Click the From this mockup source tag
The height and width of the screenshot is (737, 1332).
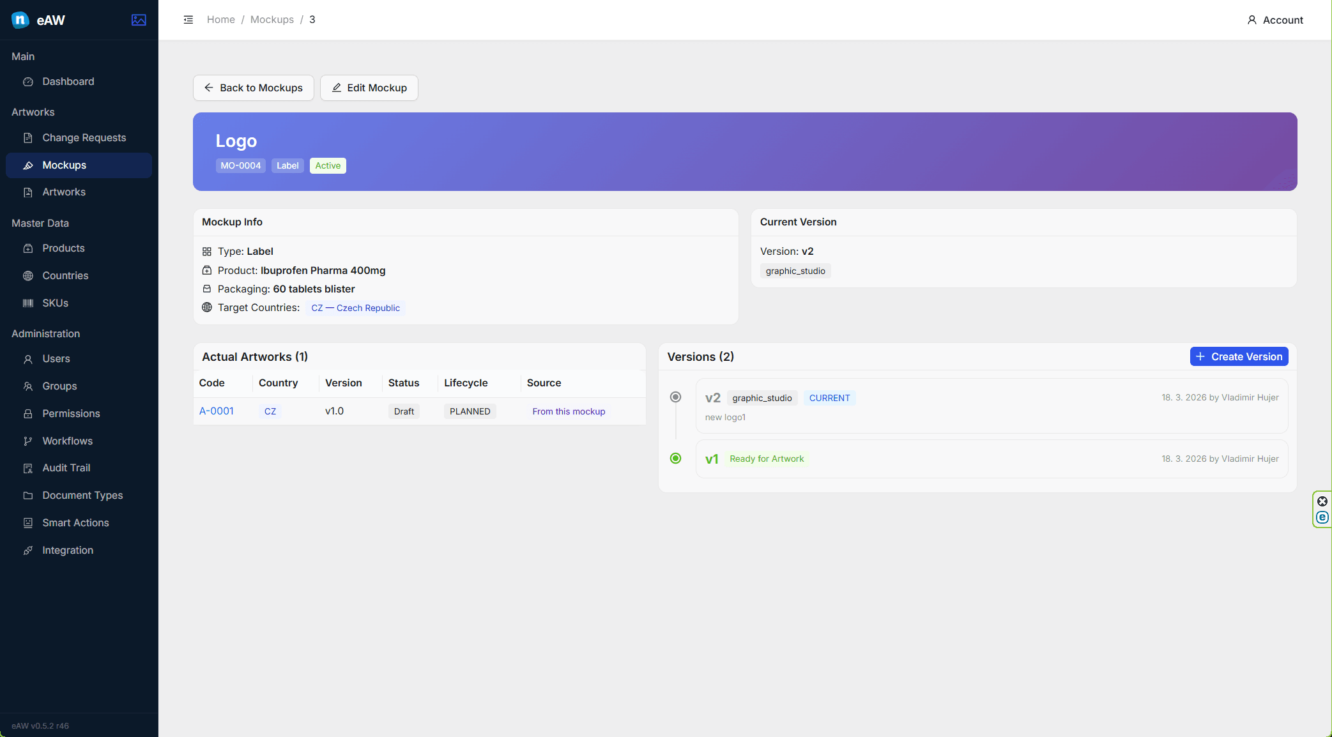569,411
